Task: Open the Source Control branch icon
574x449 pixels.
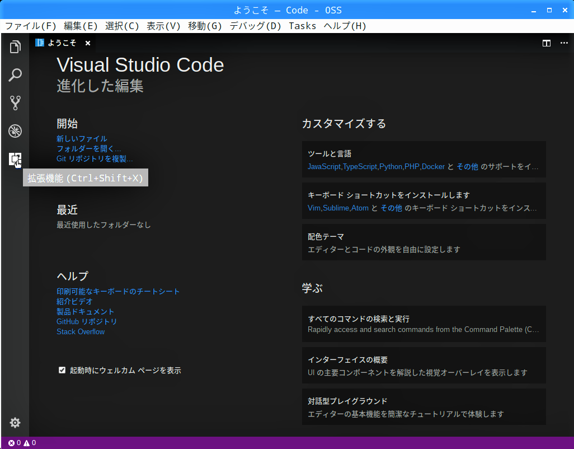Action: click(x=15, y=103)
